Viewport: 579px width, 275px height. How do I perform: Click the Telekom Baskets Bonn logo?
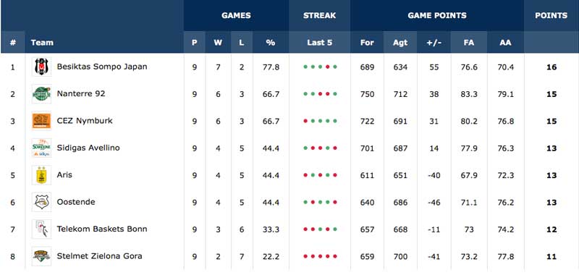point(41,229)
